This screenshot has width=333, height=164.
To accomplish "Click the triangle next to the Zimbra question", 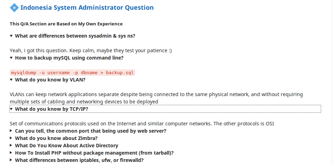I will [12, 138].
